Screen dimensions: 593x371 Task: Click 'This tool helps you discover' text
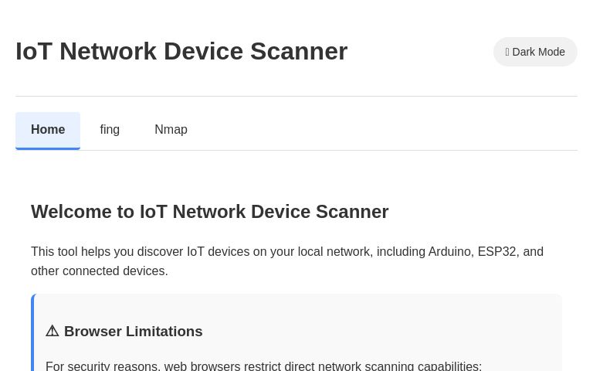pos(107,252)
